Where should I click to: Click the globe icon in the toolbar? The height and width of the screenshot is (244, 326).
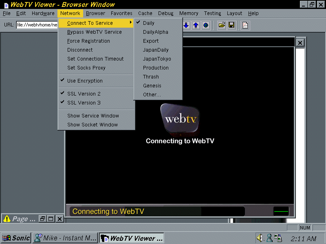[x=206, y=25]
